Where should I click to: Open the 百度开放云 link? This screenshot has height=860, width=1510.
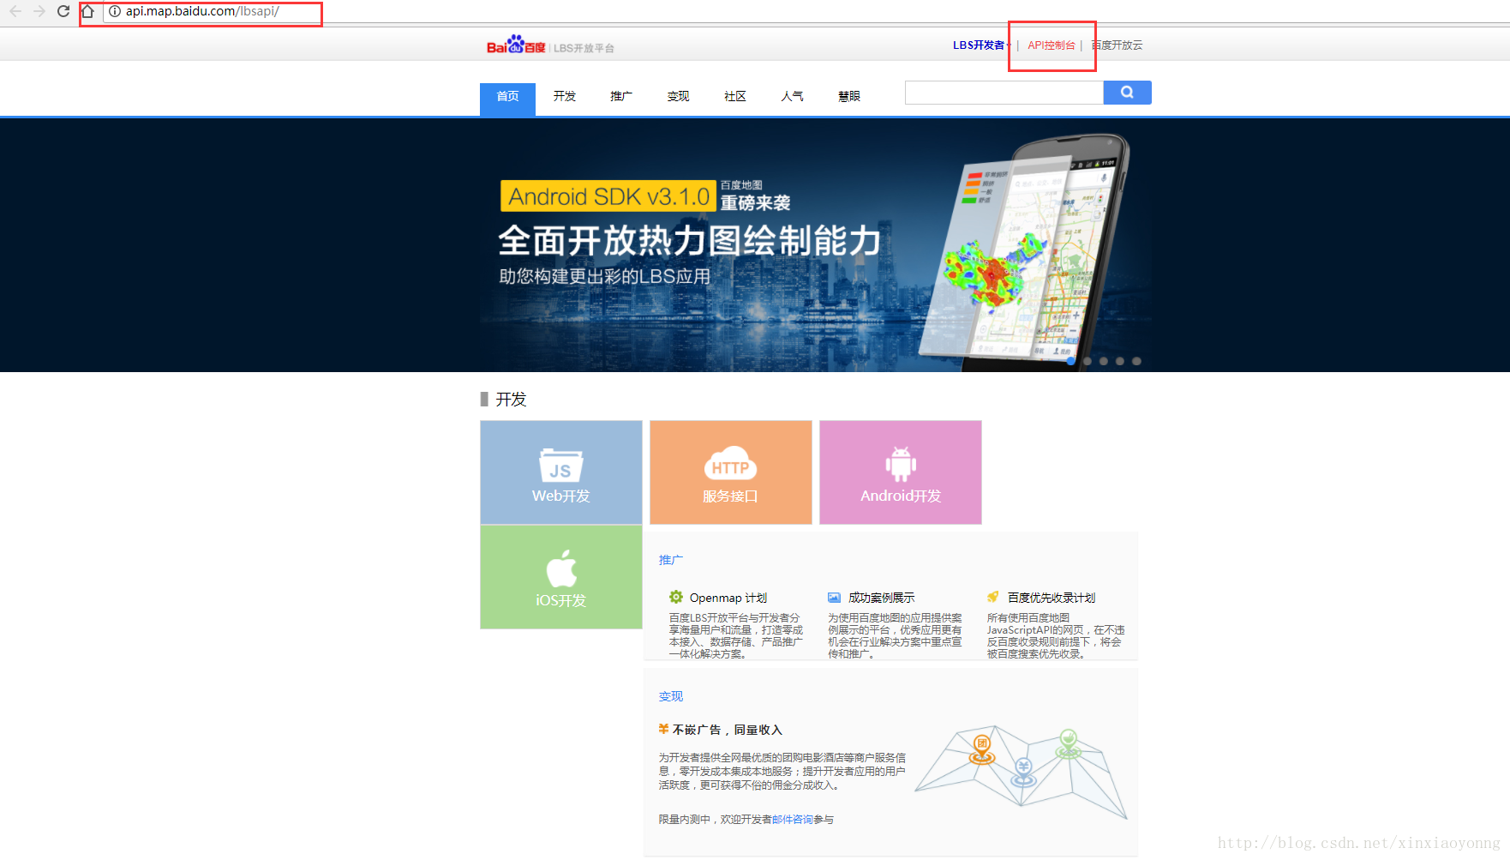(1117, 45)
